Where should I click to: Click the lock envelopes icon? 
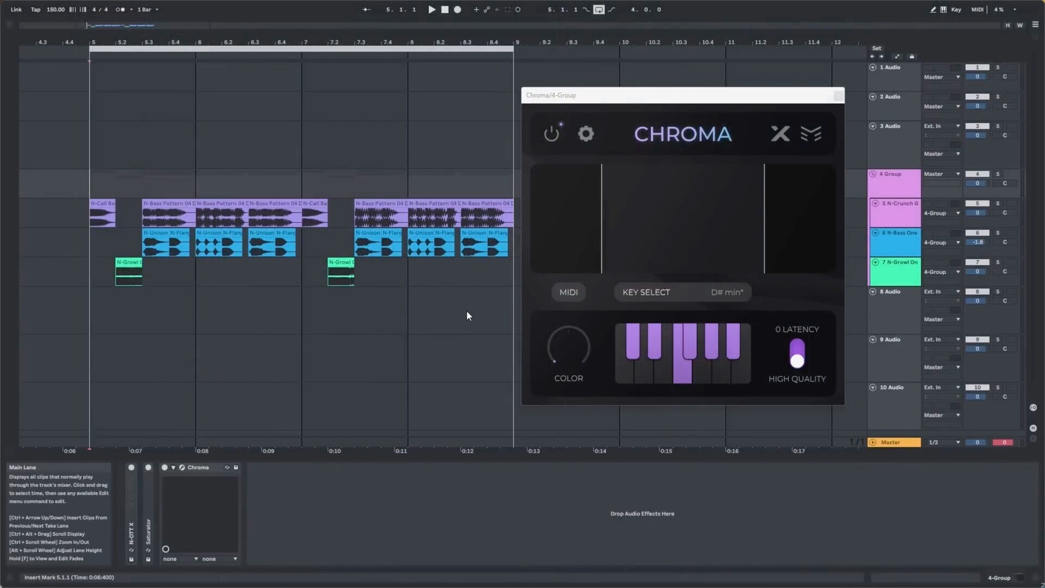(x=912, y=57)
